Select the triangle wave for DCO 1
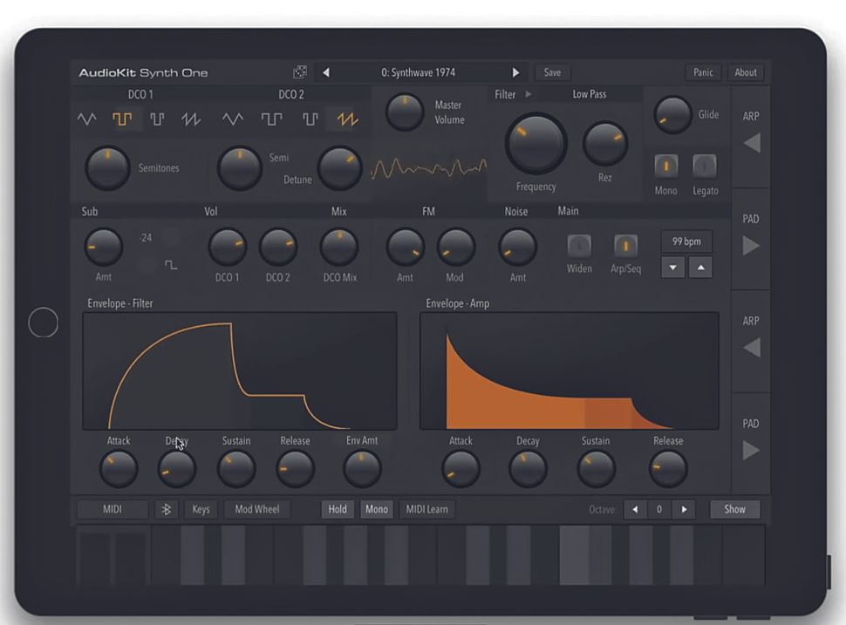This screenshot has height=625, width=846. pos(86,119)
